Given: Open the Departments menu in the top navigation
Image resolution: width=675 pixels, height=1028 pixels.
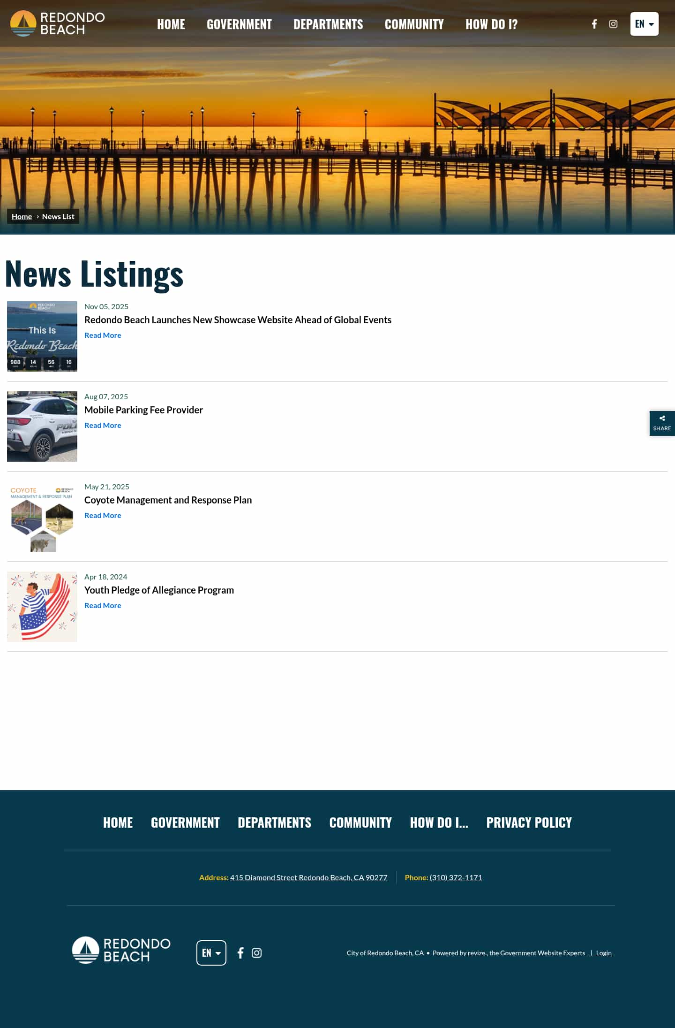Looking at the screenshot, I should tap(328, 24).
